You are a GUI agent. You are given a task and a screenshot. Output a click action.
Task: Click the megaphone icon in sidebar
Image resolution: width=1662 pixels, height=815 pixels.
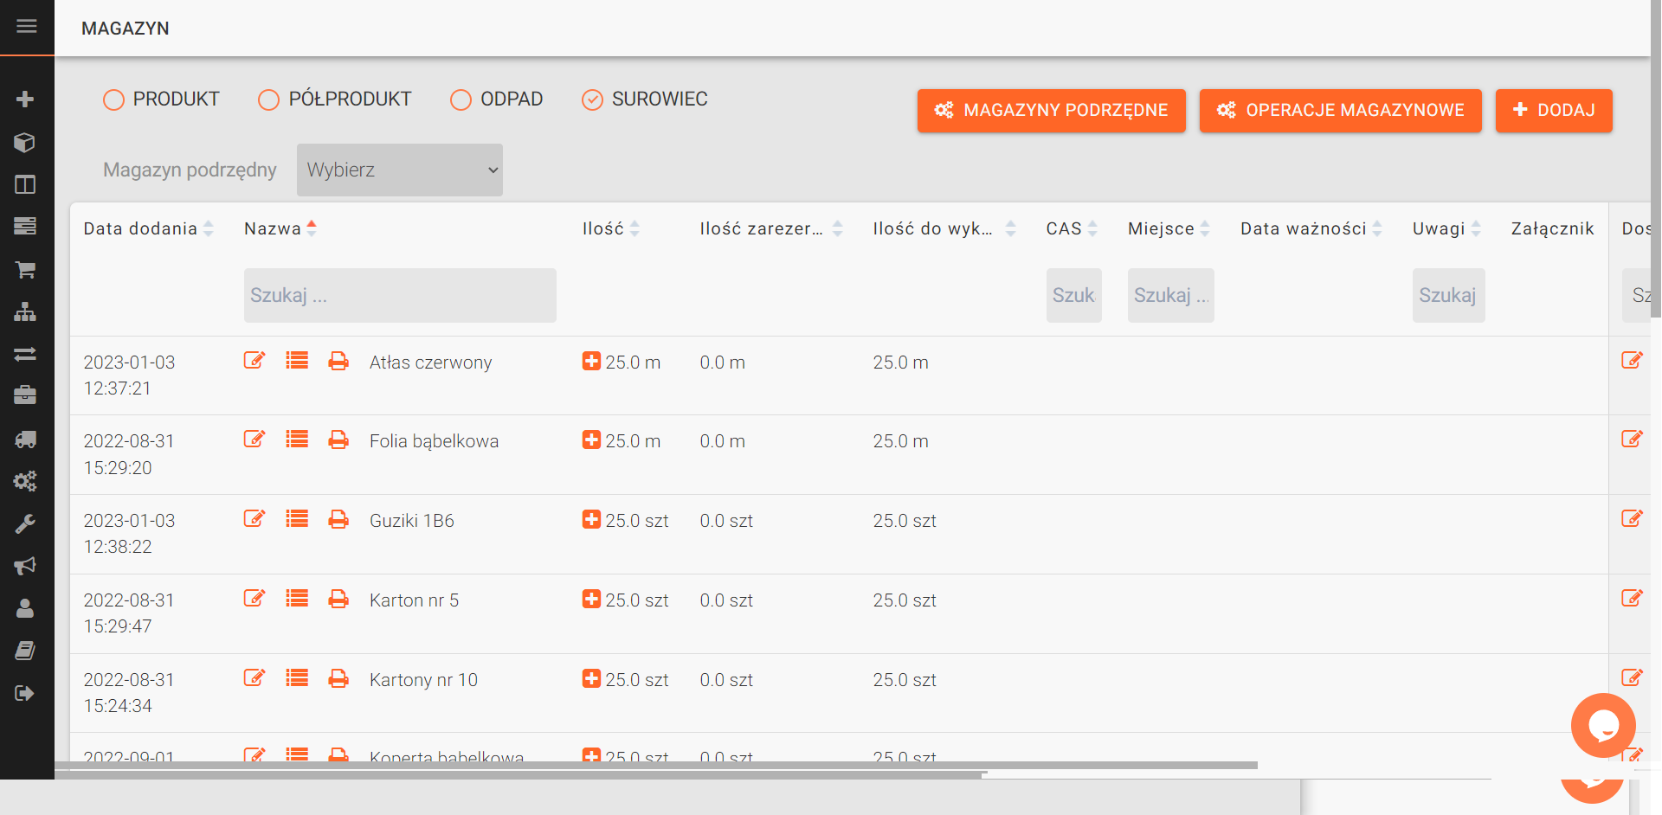25,566
